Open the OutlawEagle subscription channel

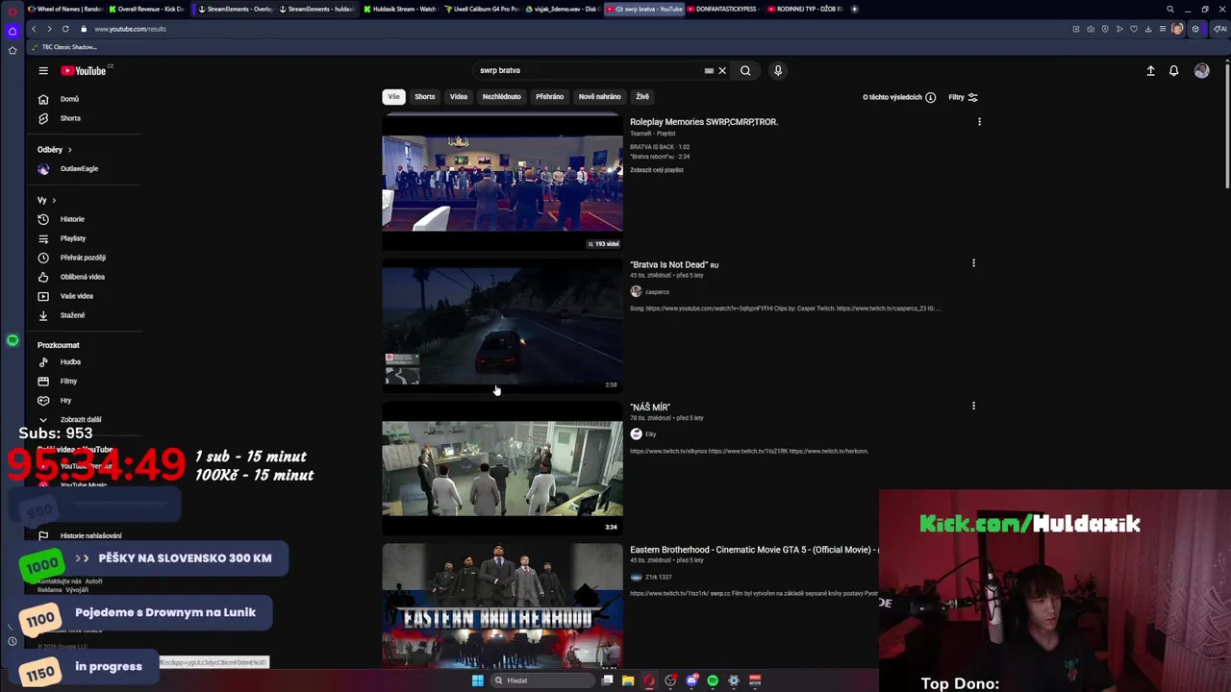(79, 169)
